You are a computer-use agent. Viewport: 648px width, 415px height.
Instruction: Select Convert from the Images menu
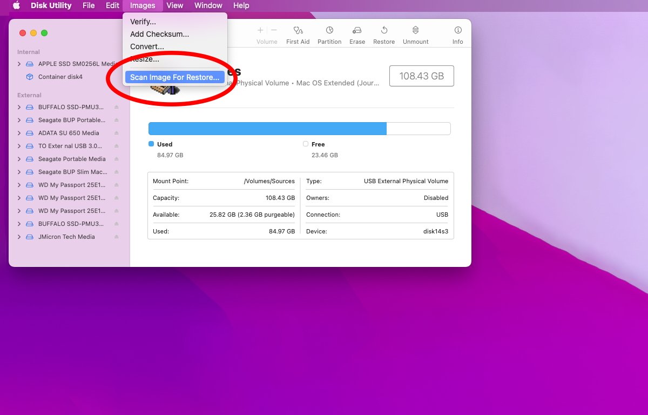click(x=147, y=46)
